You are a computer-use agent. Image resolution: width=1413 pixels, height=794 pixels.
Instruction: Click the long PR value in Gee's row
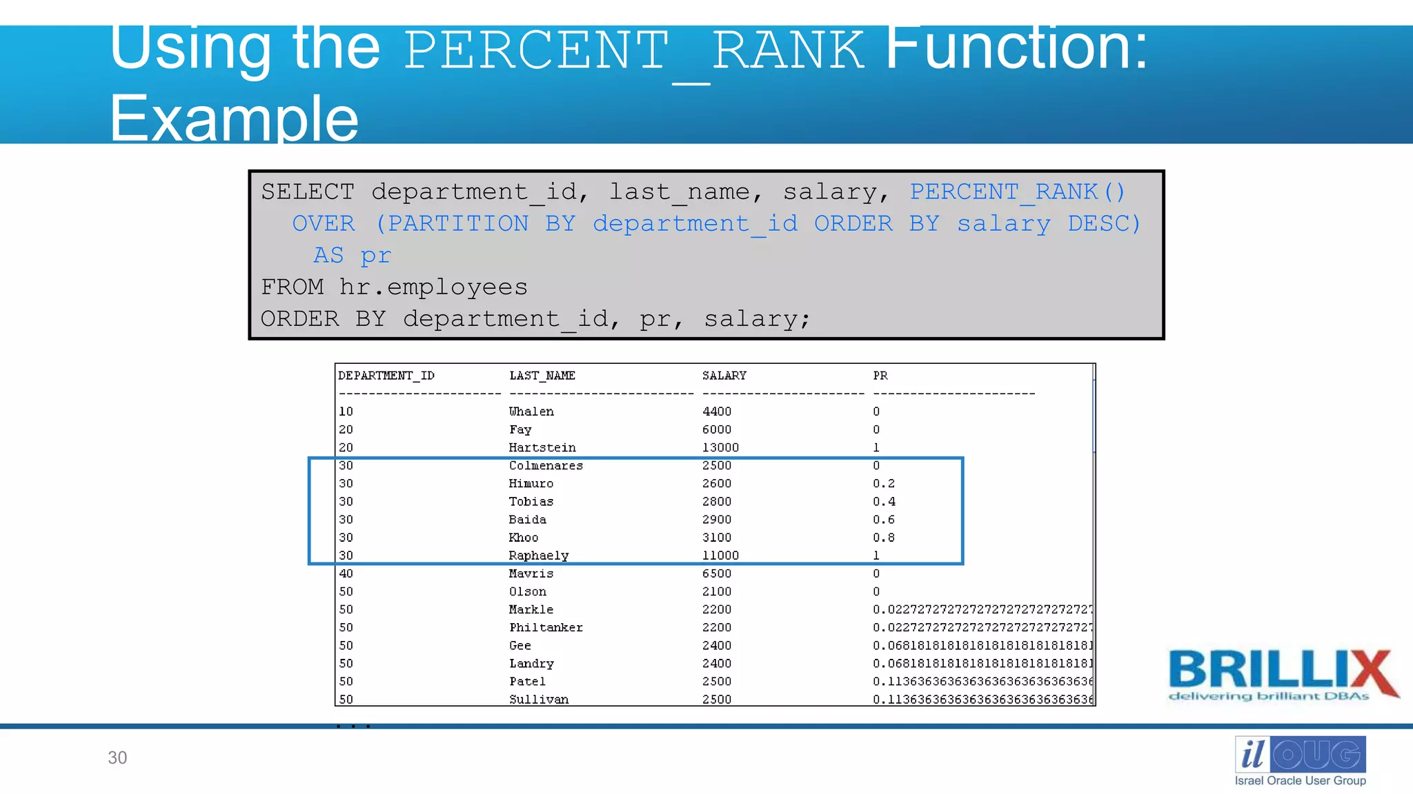click(x=982, y=645)
